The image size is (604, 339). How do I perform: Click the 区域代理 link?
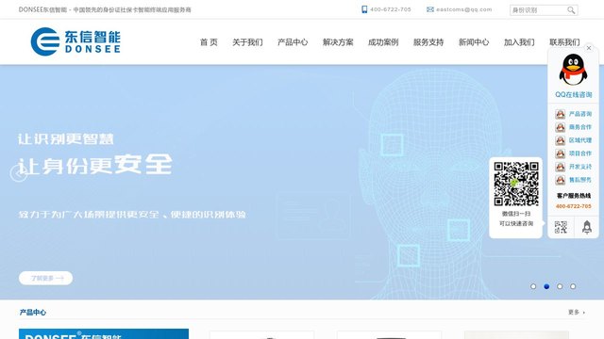580,140
